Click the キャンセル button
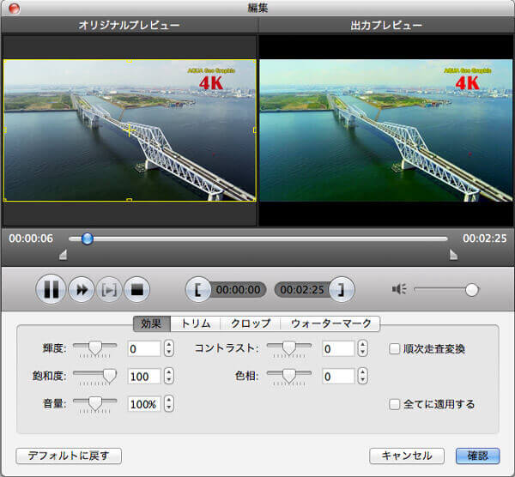 (x=407, y=456)
